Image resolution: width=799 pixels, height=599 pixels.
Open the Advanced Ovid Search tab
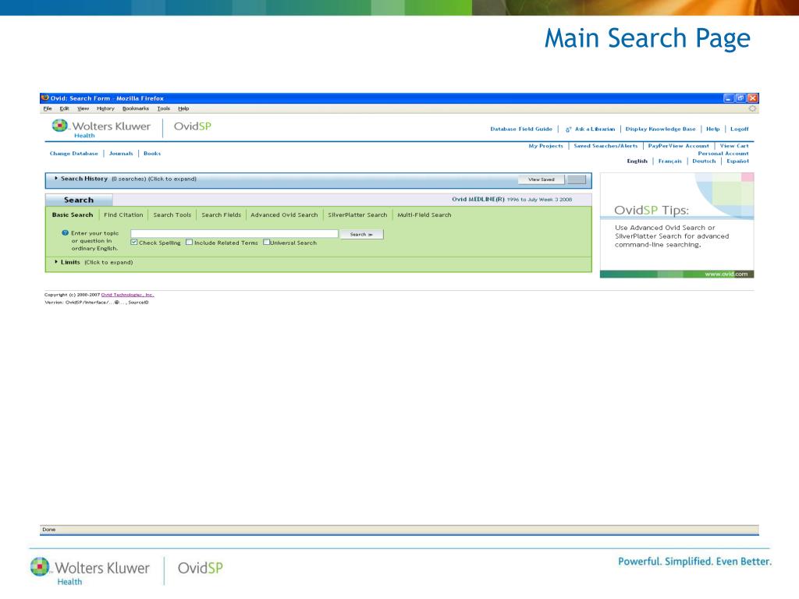[284, 215]
